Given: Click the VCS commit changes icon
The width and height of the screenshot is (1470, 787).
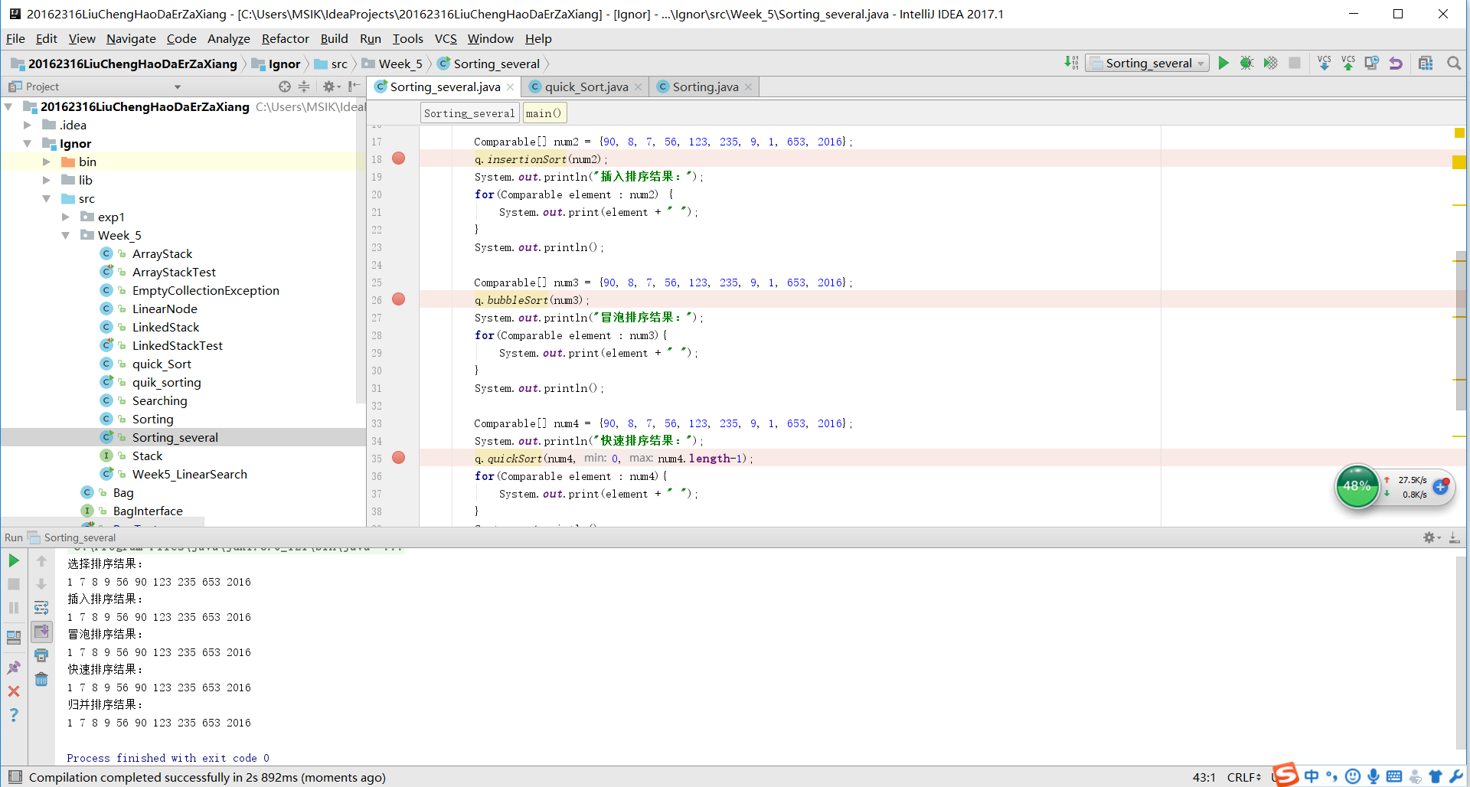Looking at the screenshot, I should point(1347,63).
